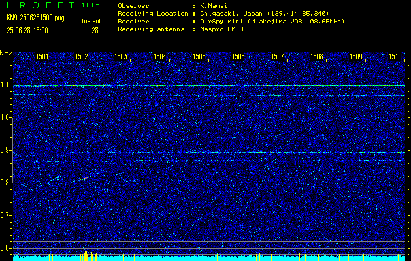Click the observer name K.Nagai
Screen dimensions: 411x261
(214, 6)
